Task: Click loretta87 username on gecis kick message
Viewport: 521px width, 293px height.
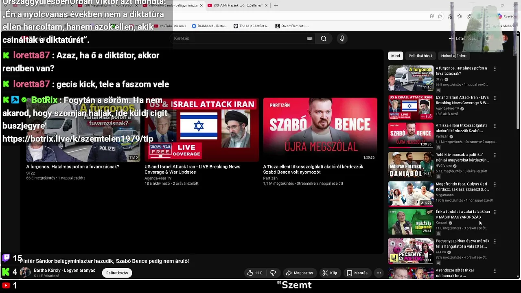Action: (31, 84)
